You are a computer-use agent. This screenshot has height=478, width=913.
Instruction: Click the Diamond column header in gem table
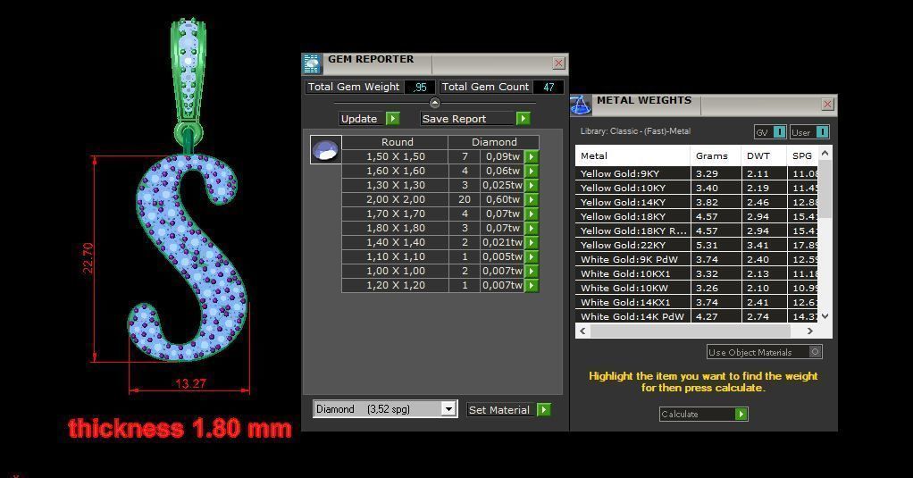coord(494,142)
